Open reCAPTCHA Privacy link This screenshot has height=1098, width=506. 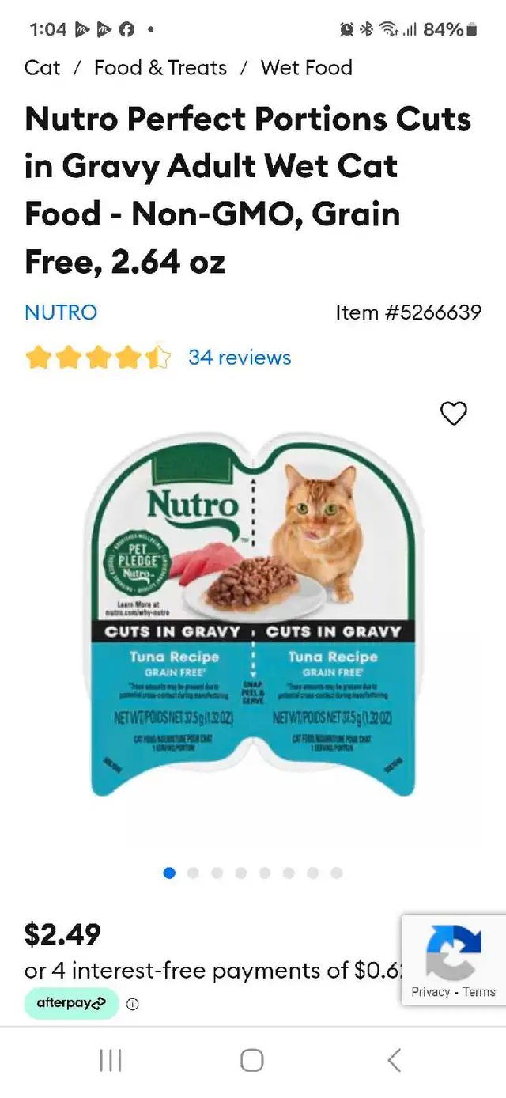pyautogui.click(x=430, y=992)
